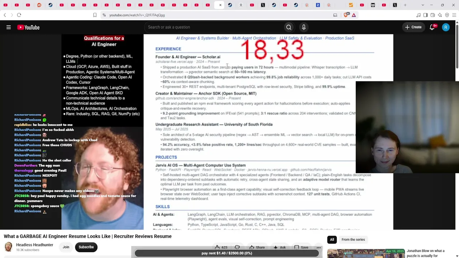Viewport: 459px width, 258px height.
Task: Select the All filter chip
Action: pos(332,239)
